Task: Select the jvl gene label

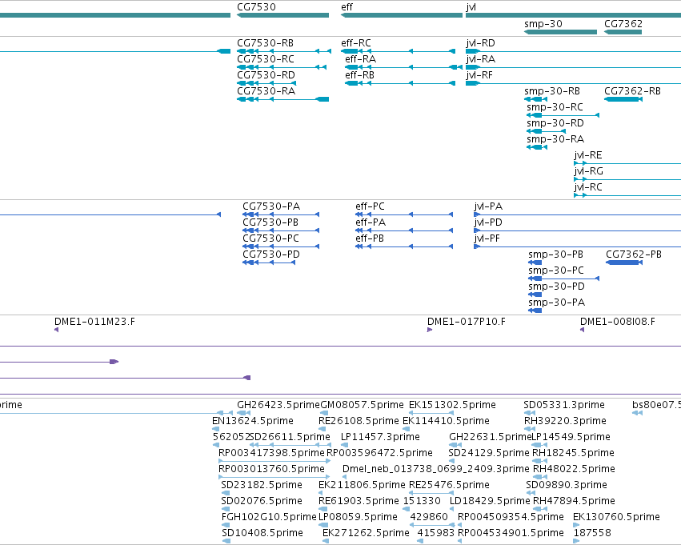Action: click(471, 7)
